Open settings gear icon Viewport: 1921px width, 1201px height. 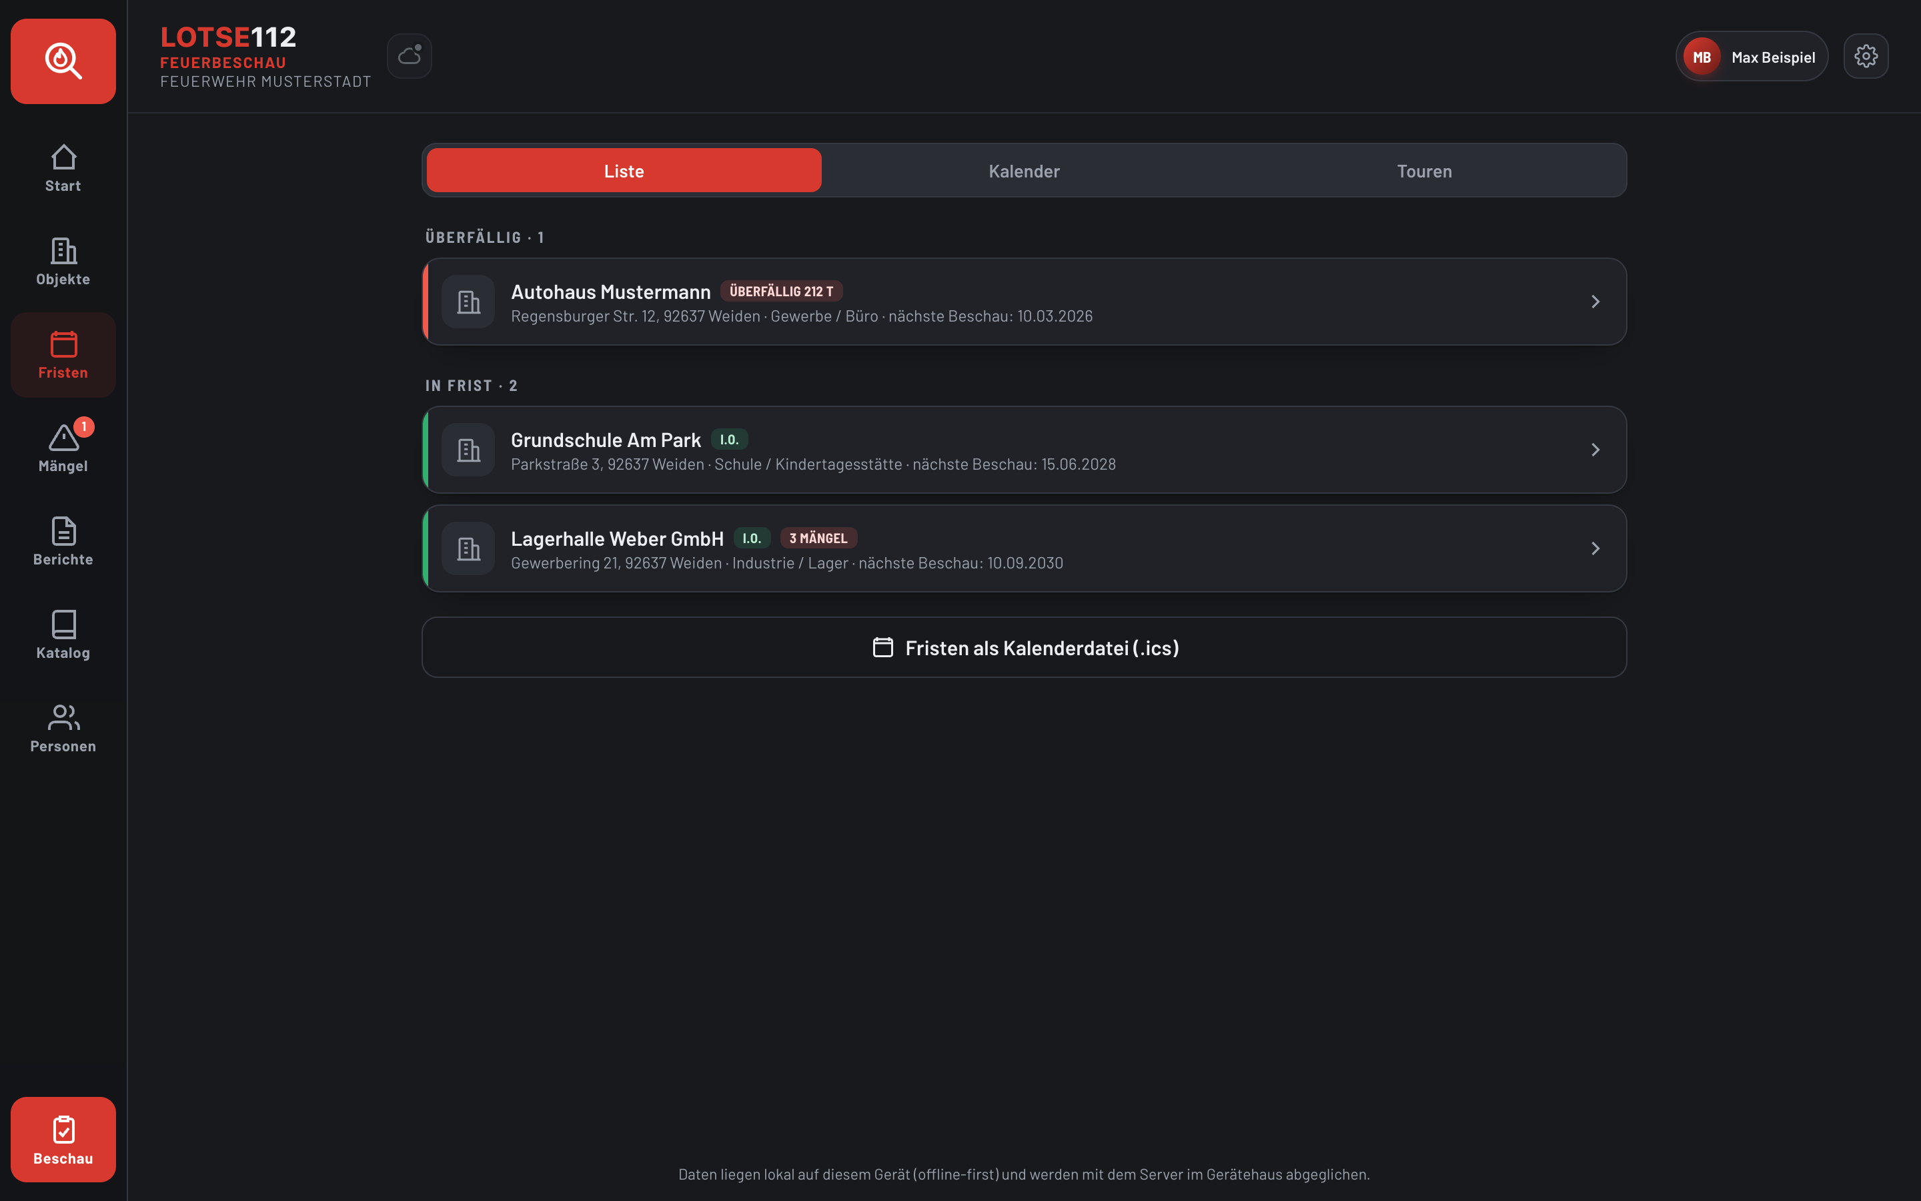[1866, 55]
